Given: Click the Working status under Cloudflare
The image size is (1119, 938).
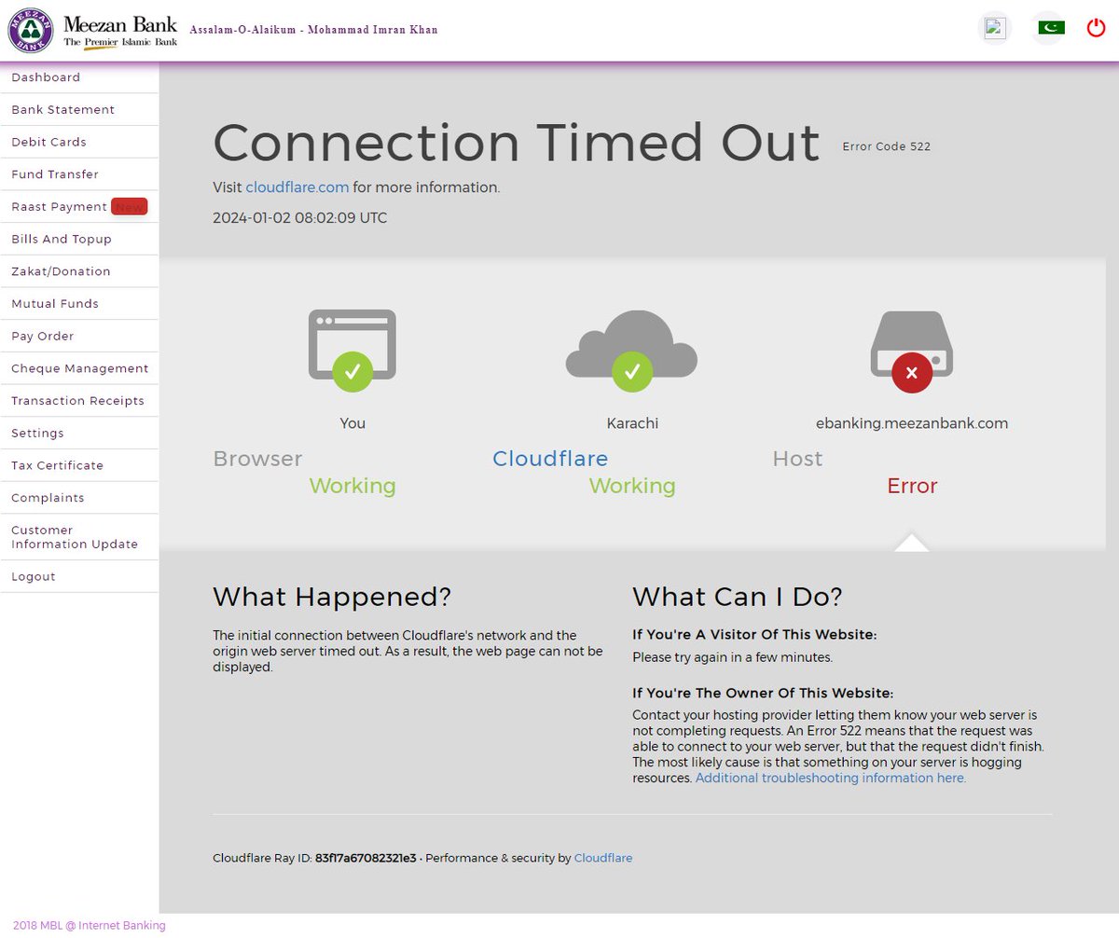Looking at the screenshot, I should pyautogui.click(x=632, y=486).
